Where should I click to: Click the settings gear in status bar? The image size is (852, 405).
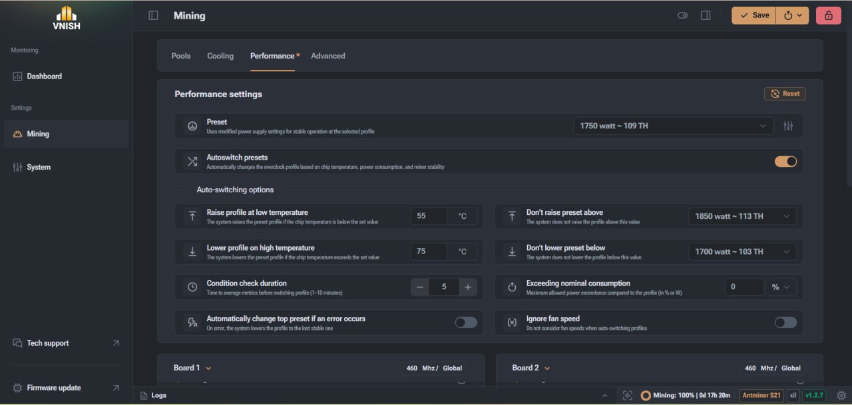point(841,395)
